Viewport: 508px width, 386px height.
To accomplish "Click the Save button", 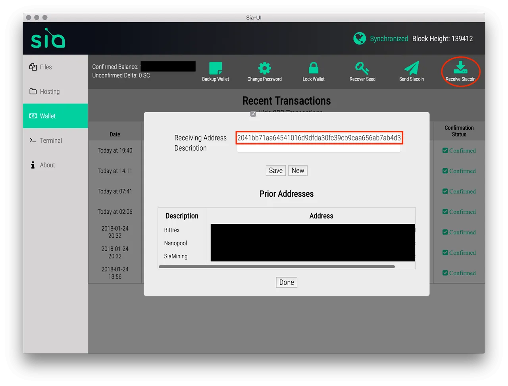I will (x=276, y=171).
